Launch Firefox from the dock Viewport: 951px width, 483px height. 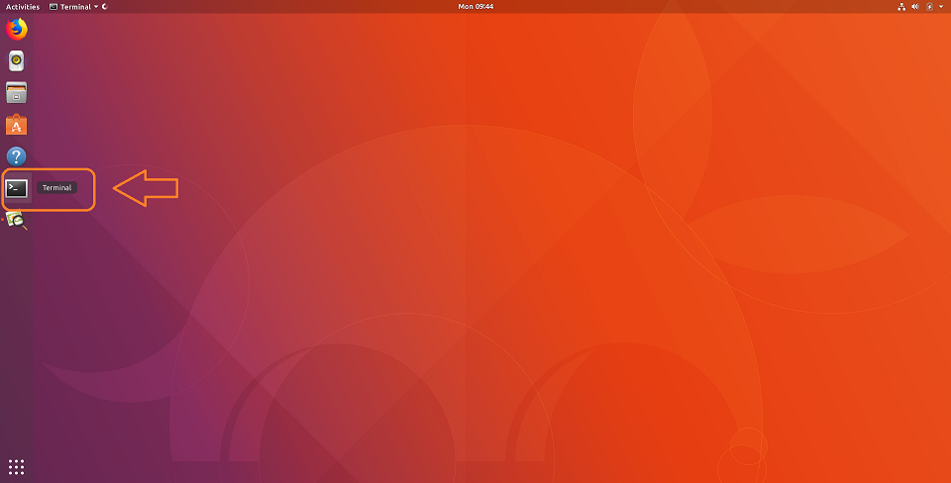pos(16,30)
